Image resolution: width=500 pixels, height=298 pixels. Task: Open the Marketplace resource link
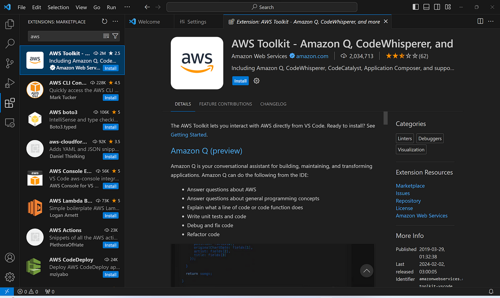pyautogui.click(x=410, y=186)
